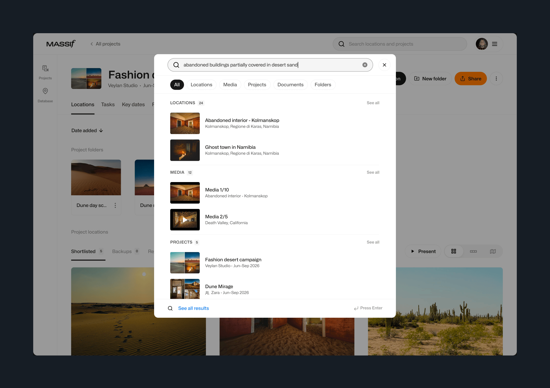Image resolution: width=550 pixels, height=388 pixels.
Task: Switch to filmstrip list view
Action: click(473, 251)
